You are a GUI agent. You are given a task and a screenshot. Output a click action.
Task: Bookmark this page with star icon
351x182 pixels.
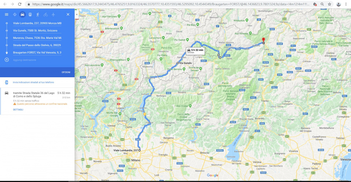coord(329,4)
